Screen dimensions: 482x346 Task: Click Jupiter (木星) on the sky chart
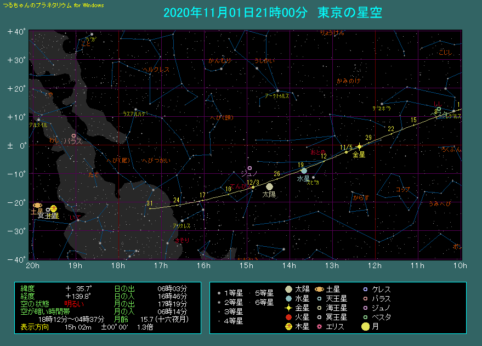click(x=54, y=208)
